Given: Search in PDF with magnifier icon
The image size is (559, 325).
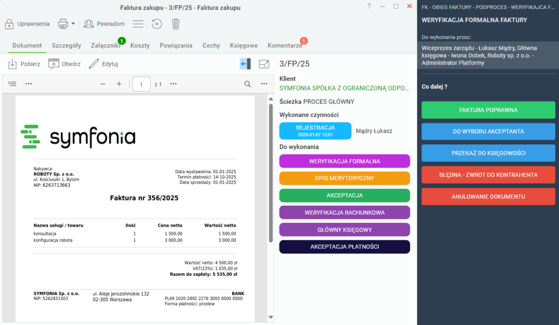Looking at the screenshot, I should pyautogui.click(x=247, y=84).
